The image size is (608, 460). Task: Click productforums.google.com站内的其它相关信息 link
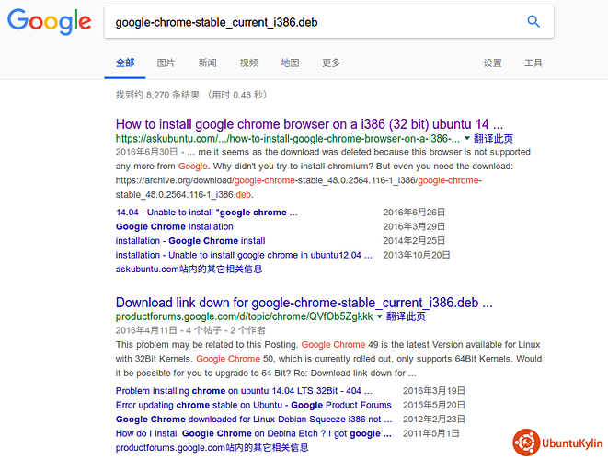tap(212, 448)
